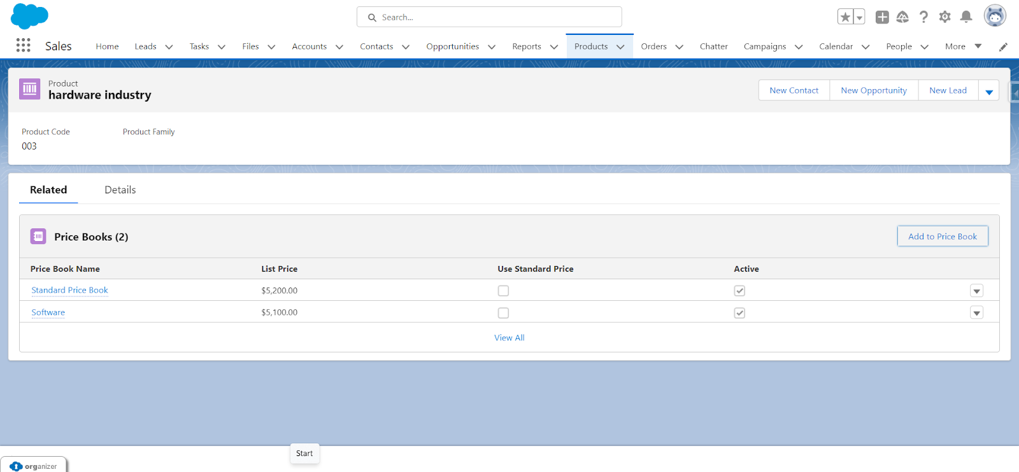Image resolution: width=1019 pixels, height=472 pixels.
Task: Expand row actions for Software price book
Action: pyautogui.click(x=976, y=313)
